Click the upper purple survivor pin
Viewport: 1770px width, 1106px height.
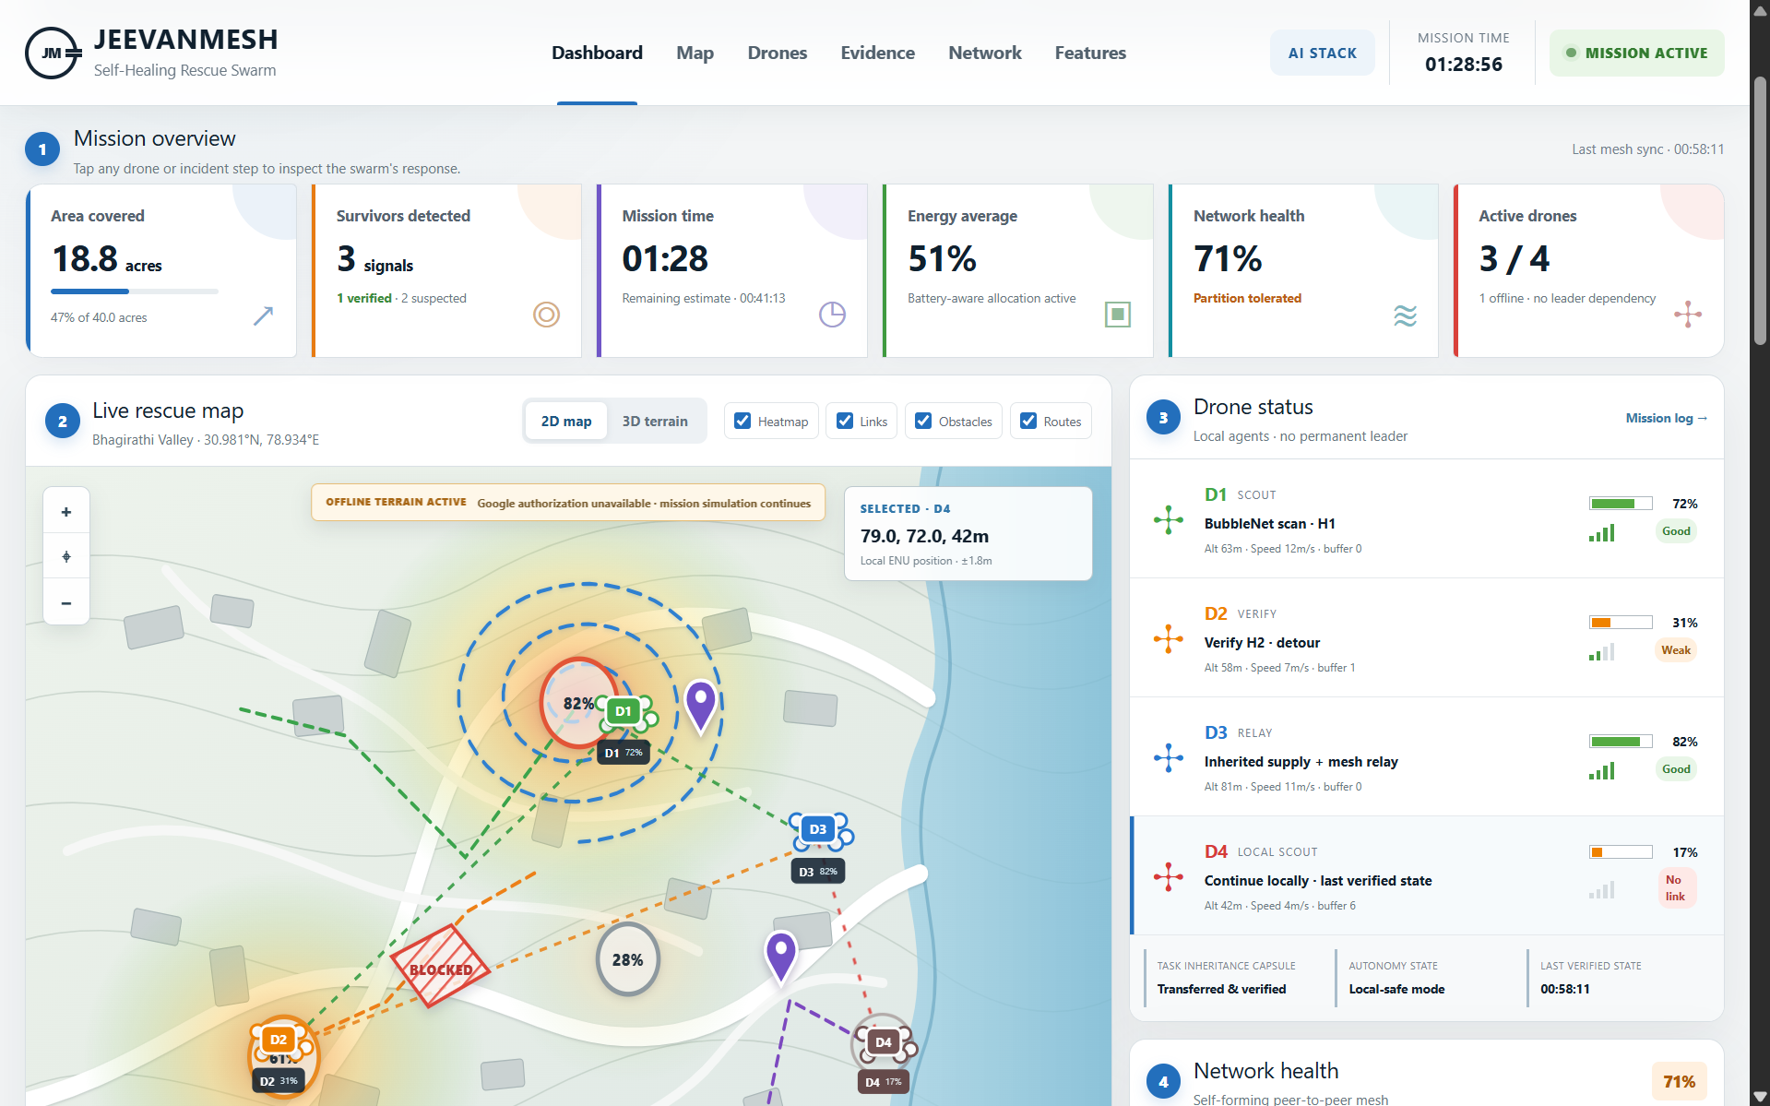click(x=701, y=706)
